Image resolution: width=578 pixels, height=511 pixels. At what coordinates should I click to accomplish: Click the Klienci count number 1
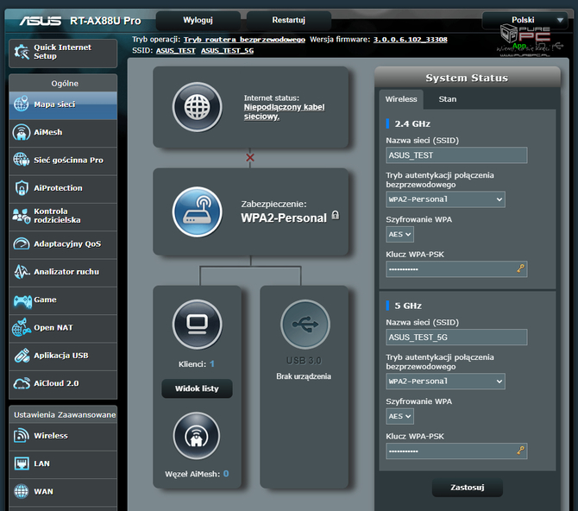[212, 363]
